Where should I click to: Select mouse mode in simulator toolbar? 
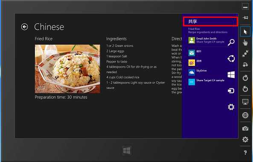click(245, 32)
